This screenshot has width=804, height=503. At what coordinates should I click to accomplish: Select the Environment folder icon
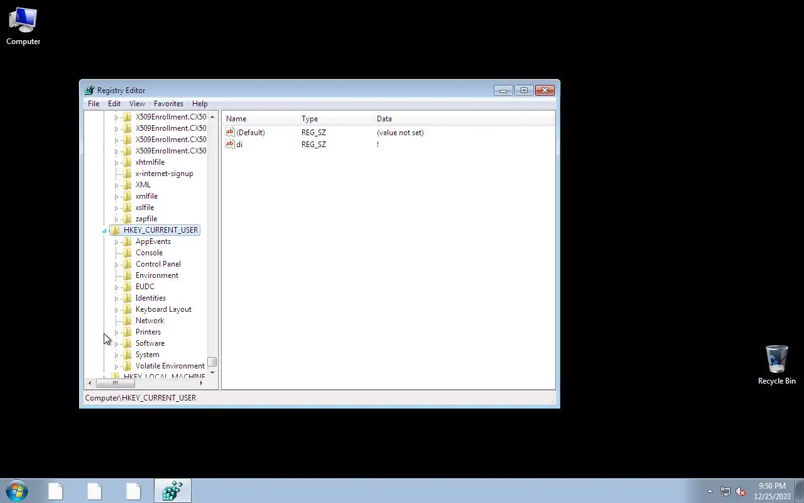(x=128, y=275)
